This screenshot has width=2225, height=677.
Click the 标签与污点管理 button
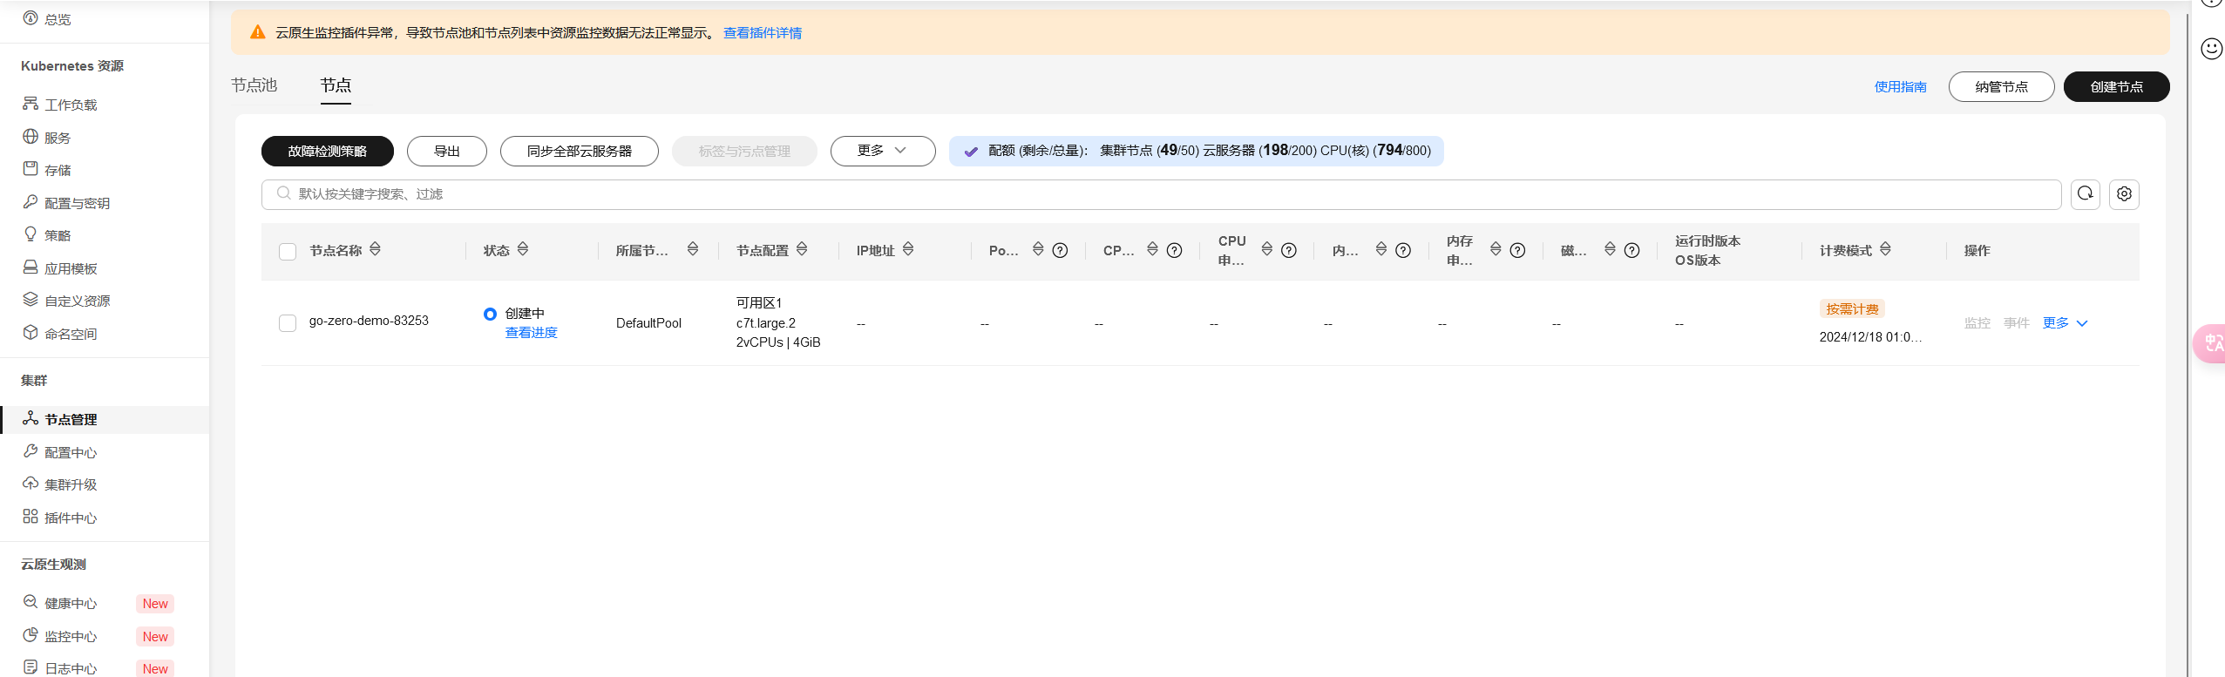click(x=744, y=151)
